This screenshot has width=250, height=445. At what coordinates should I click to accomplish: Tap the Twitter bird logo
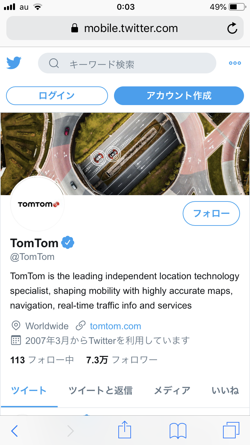pyautogui.click(x=14, y=63)
